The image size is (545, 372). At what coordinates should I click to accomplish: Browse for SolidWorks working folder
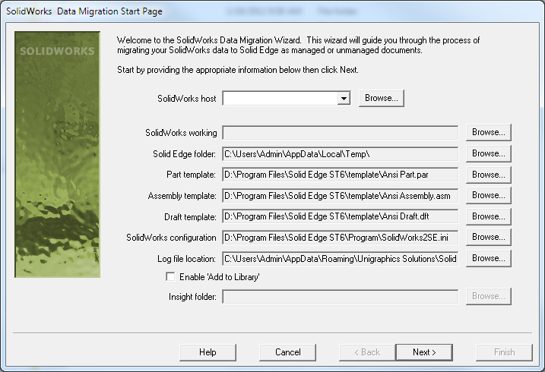point(488,132)
